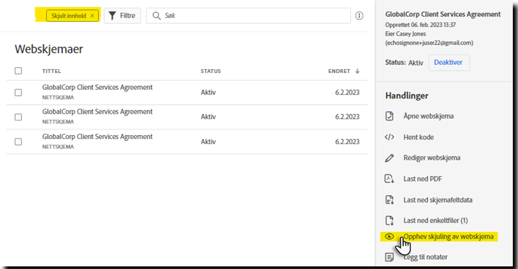Click the info icon beside search

point(360,16)
